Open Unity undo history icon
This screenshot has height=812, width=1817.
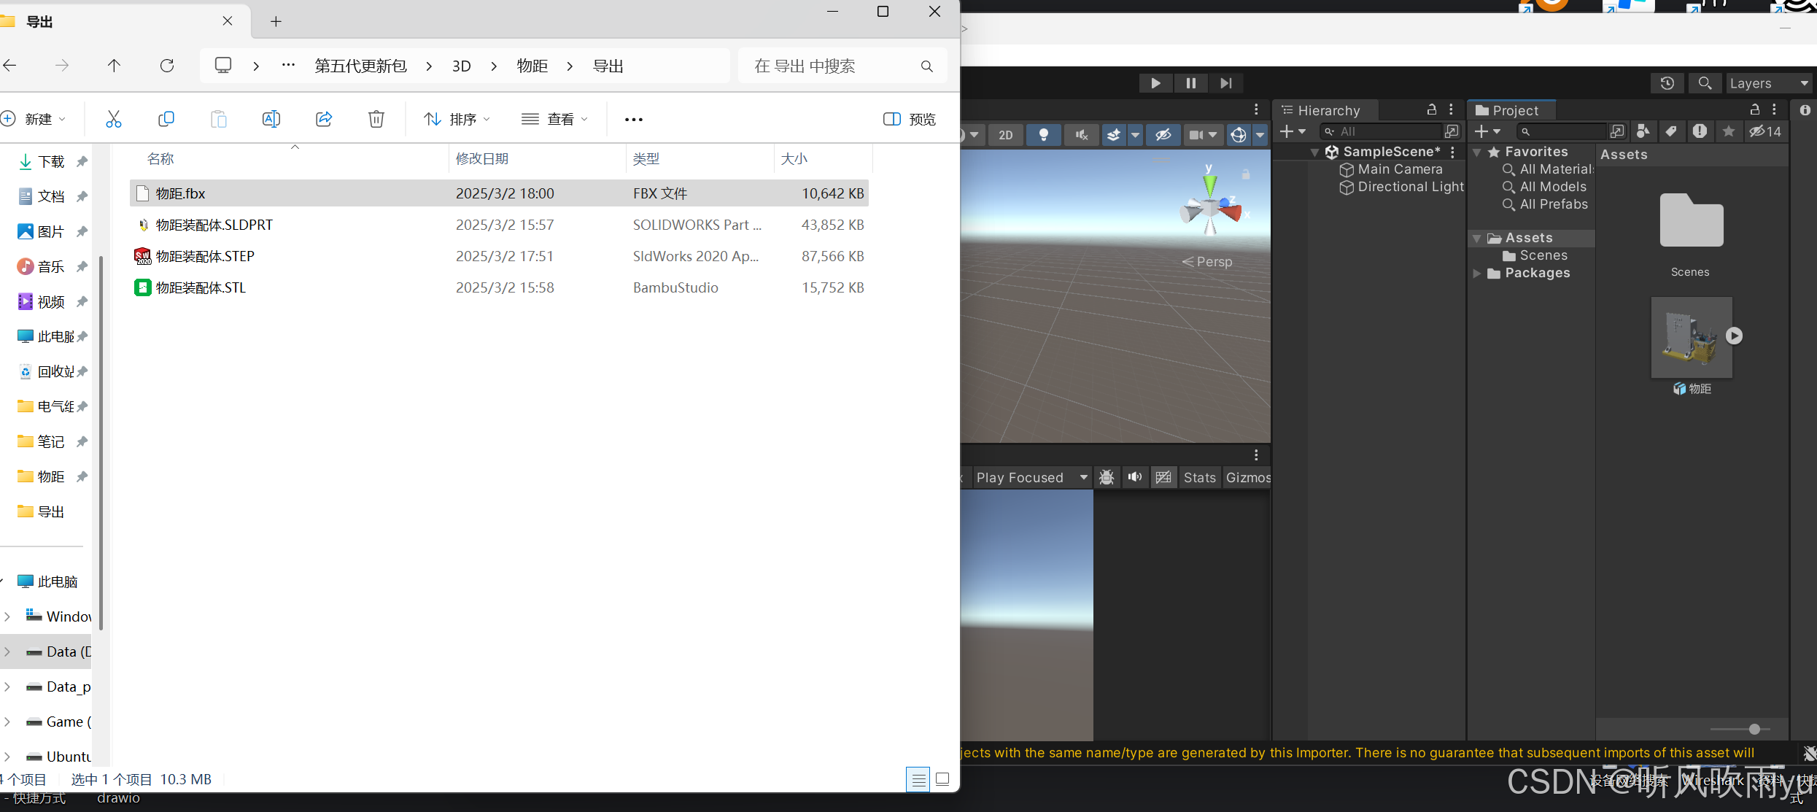[x=1667, y=83]
